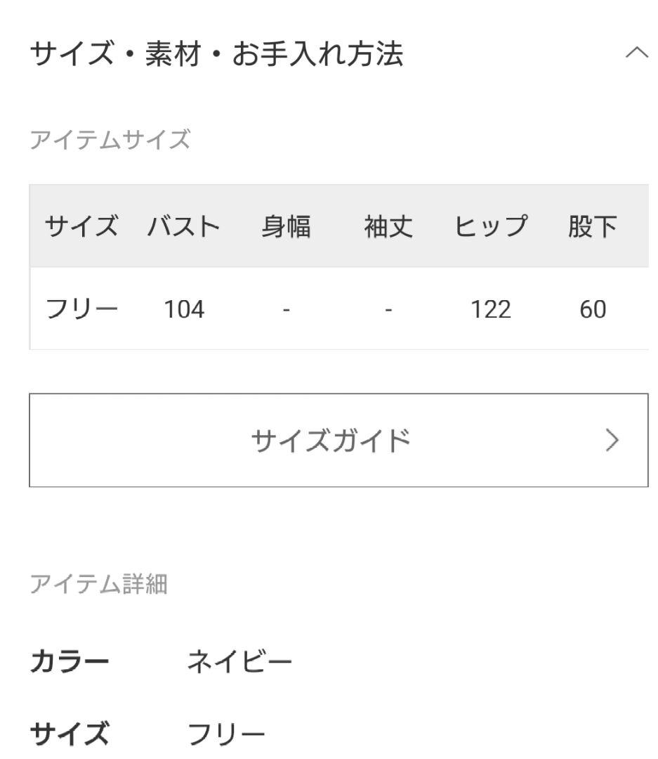
Task: Click the ネイビー color value
Action: [239, 661]
